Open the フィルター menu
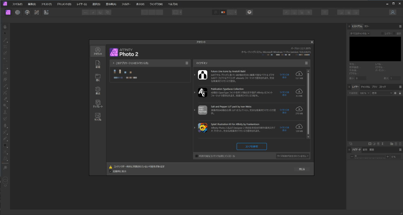The image size is (403, 215). click(126, 4)
